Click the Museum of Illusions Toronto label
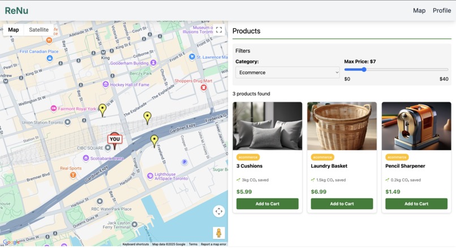The image size is (456, 248). click(x=198, y=29)
